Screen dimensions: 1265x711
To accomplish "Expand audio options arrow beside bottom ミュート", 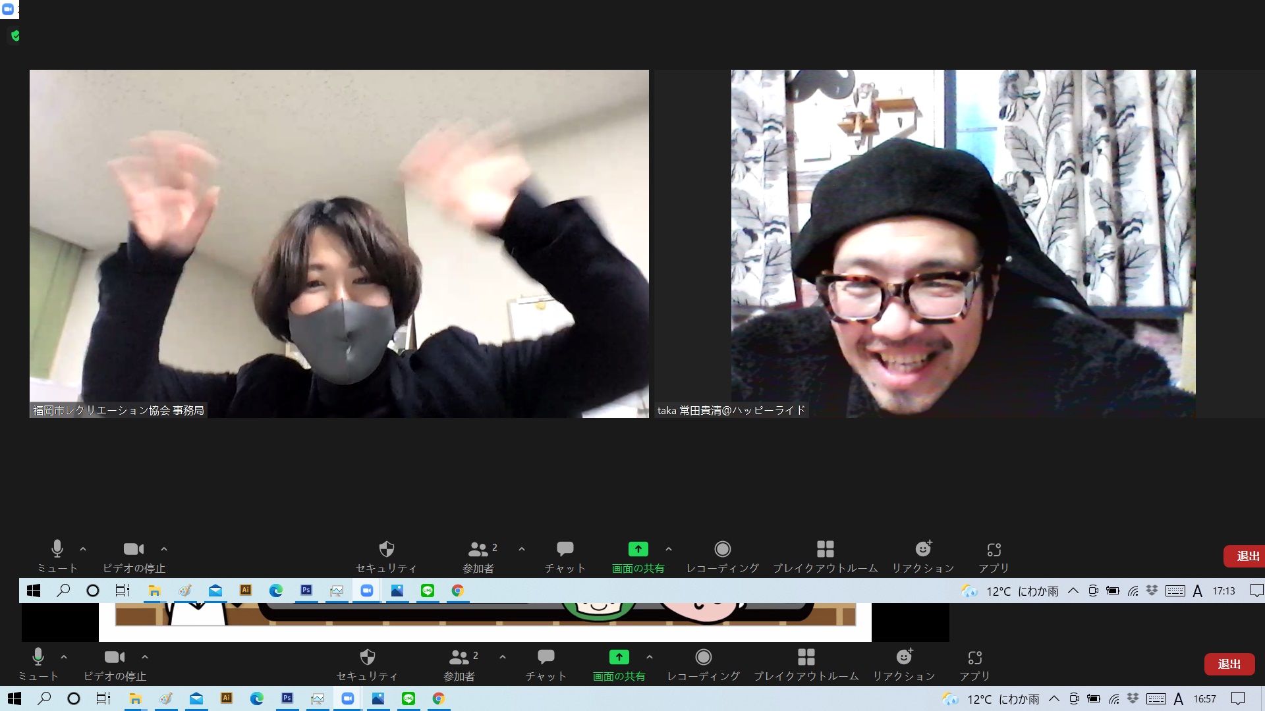I will pyautogui.click(x=64, y=657).
